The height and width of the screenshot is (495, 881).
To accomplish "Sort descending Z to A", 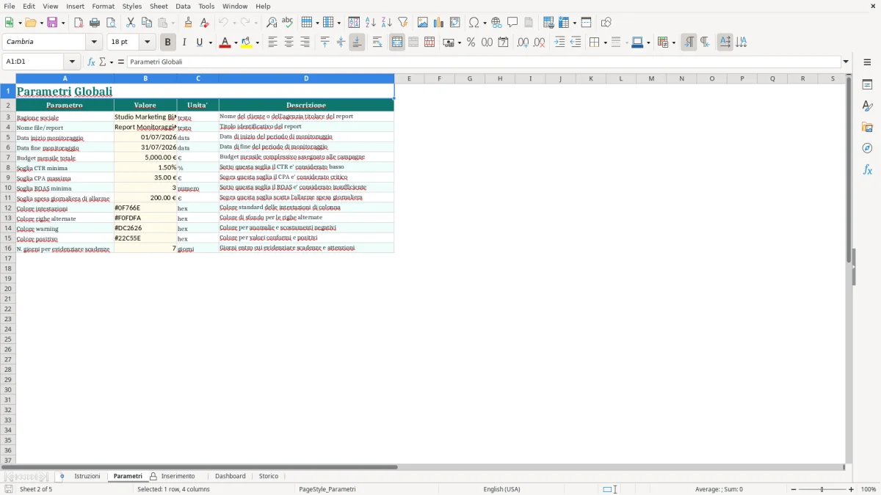I will [387, 23].
